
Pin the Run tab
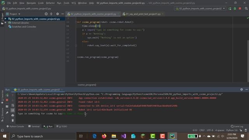(7, 113)
